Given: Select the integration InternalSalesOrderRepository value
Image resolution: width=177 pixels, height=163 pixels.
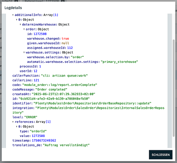Looking at the screenshot, I should tap(88, 110).
